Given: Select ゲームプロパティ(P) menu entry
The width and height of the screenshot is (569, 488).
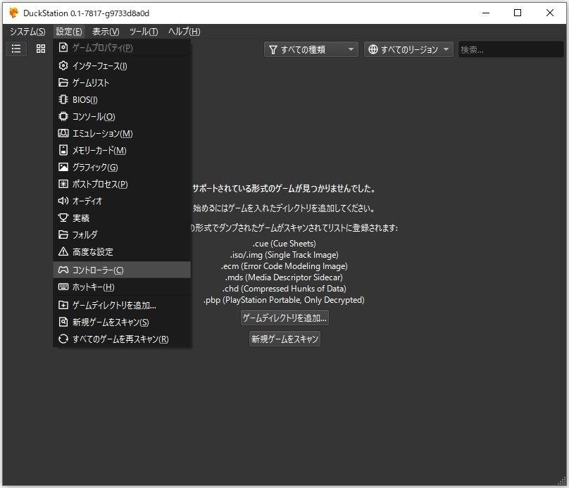Looking at the screenshot, I should [x=122, y=47].
